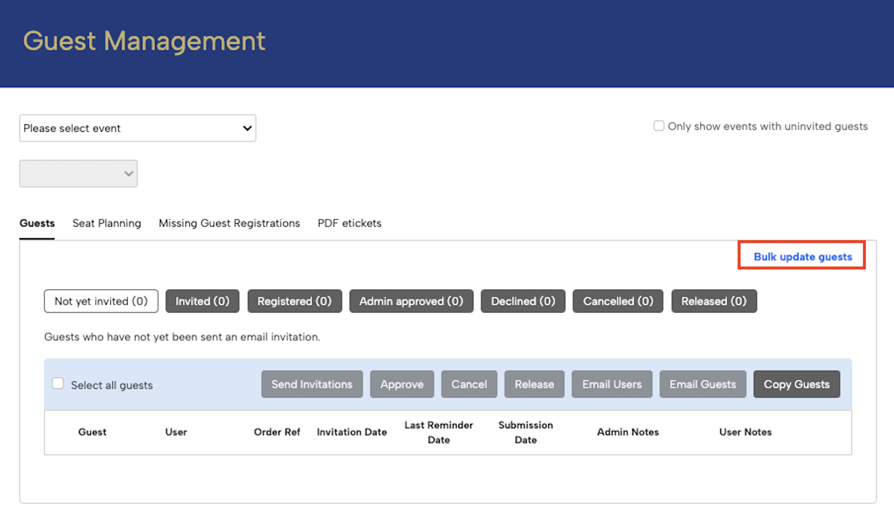Go to Missing Guest Registrations tab
This screenshot has height=522, width=894.
point(229,223)
